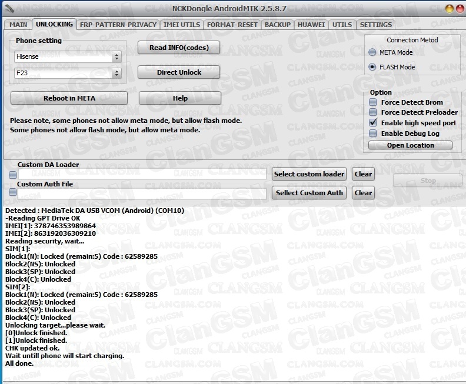Click the Read INFO(codes) button
466x384 pixels.
(x=179, y=48)
